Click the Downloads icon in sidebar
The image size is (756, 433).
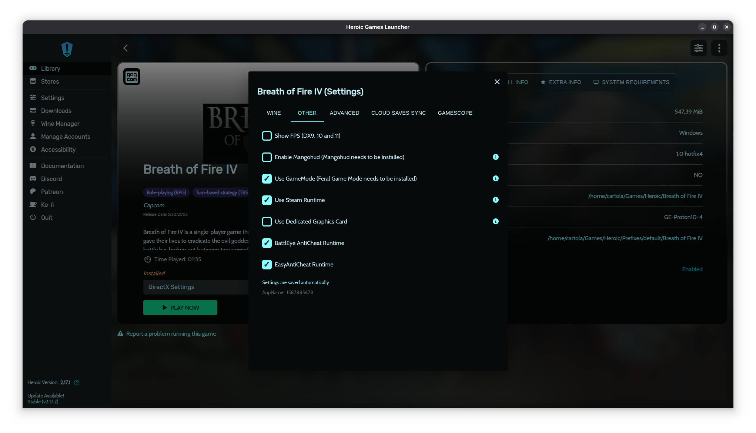point(33,110)
